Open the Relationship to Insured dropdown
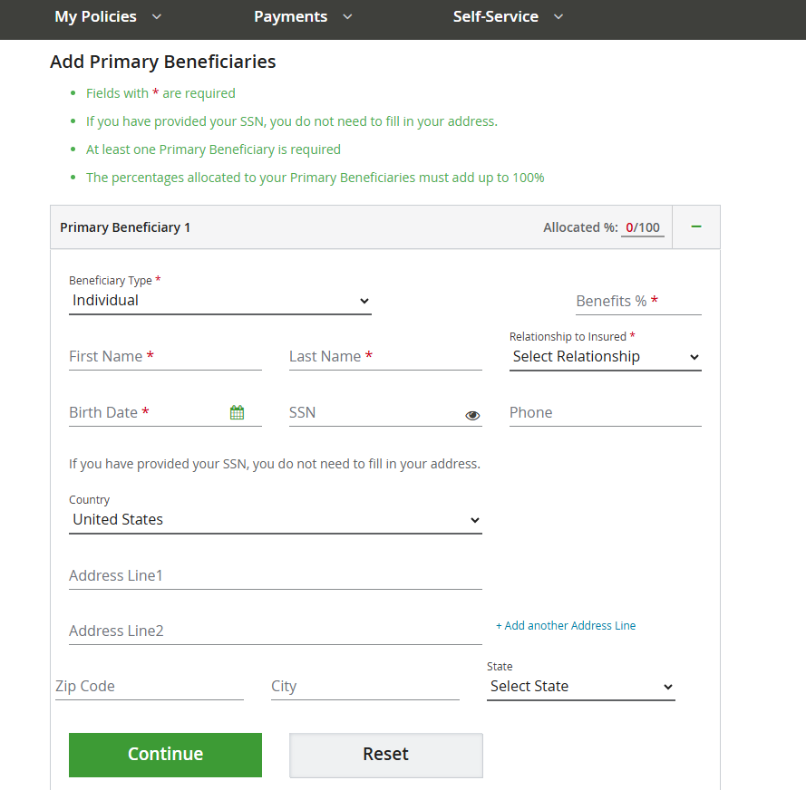 (605, 357)
